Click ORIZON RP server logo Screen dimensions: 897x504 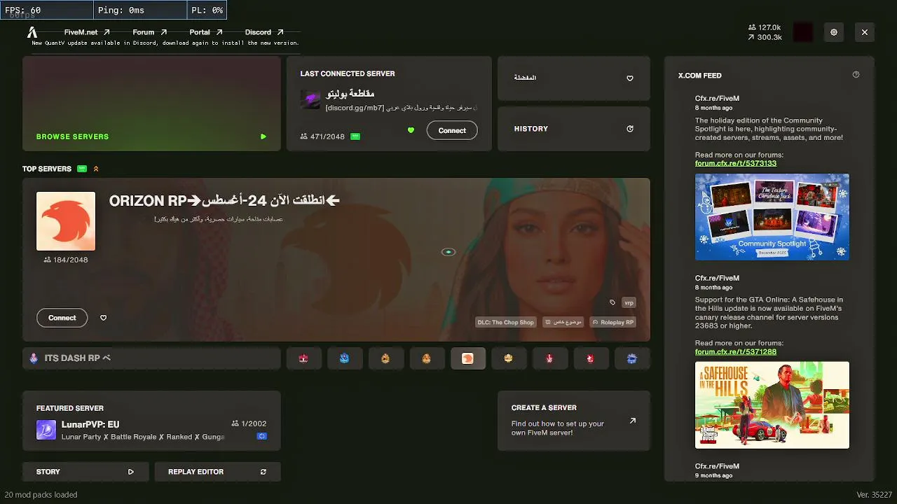(x=66, y=221)
